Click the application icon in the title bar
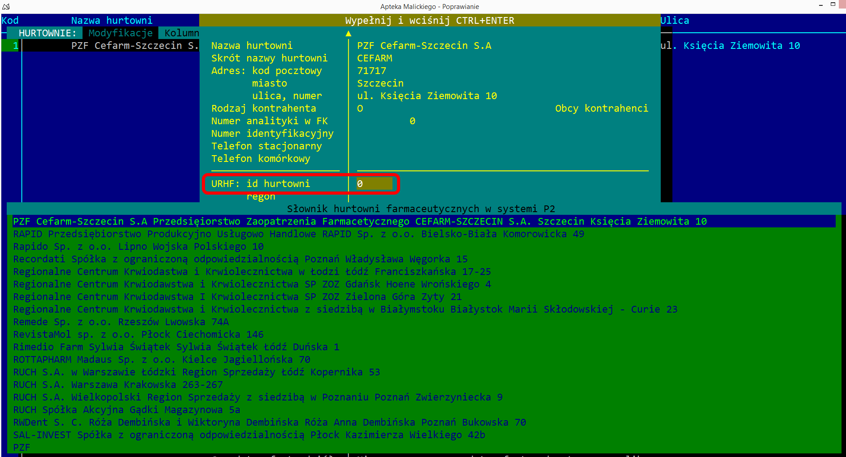Screen dimensions: 846x457 pos(6,6)
